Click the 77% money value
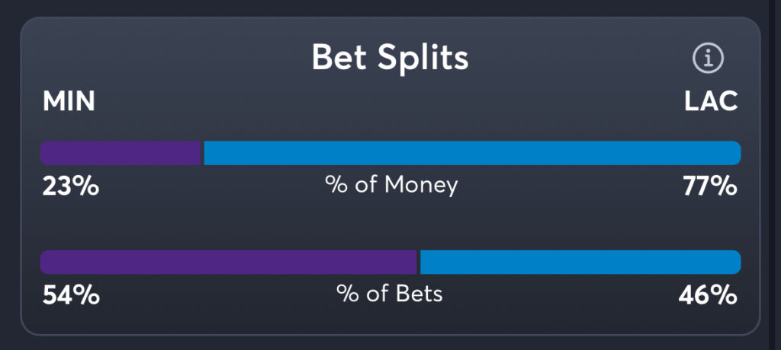The image size is (781, 350). click(x=709, y=186)
